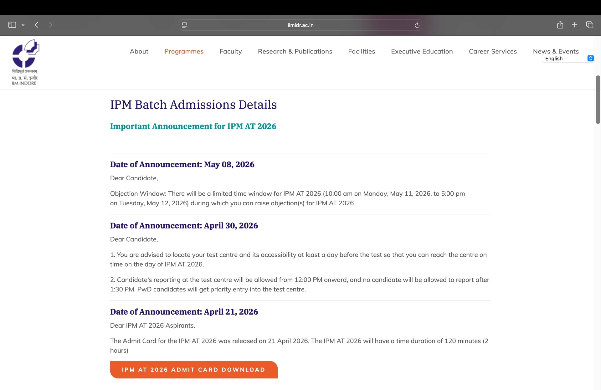The height and width of the screenshot is (390, 601).
Task: Go back with the back arrow
Action: 37,25
